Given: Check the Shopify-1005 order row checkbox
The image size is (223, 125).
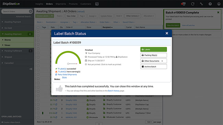Looking at the screenshot, I should pyautogui.click(x=38, y=104).
